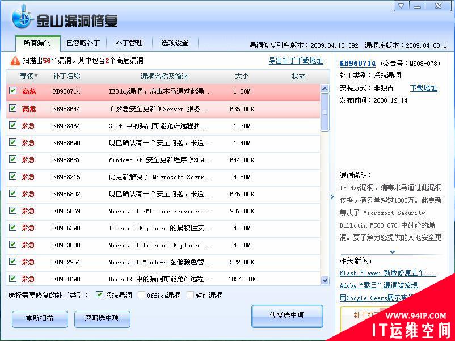Open the KB960714 bulletin link in details
This screenshot has width=455, height=341.
click(357, 64)
